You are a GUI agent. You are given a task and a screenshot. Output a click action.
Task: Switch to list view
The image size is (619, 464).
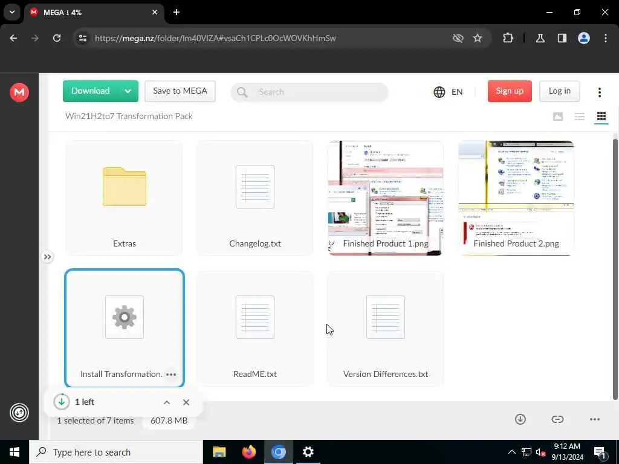tap(580, 117)
